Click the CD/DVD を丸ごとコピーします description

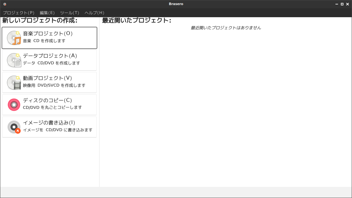tap(52, 107)
